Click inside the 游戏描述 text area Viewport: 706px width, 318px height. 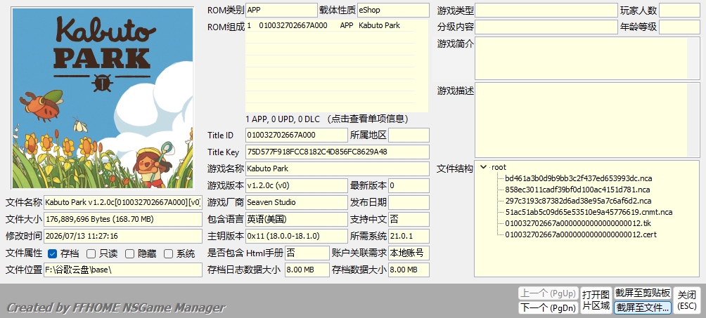coord(582,120)
